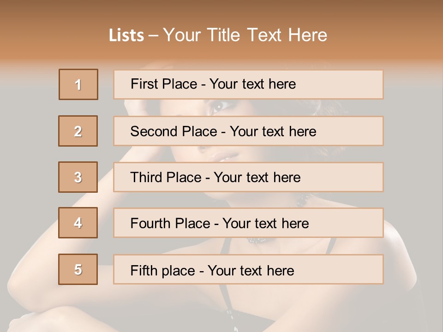The height and width of the screenshot is (332, 443).
Task: Click the word "Fourth" in the list
Action: point(150,224)
